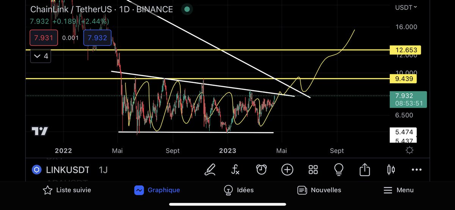The height and width of the screenshot is (210, 455).
Task: Tap the 16.000 price axis value
Action: [x=406, y=27]
